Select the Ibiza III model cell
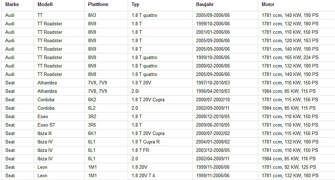The image size is (335, 180). [59, 134]
